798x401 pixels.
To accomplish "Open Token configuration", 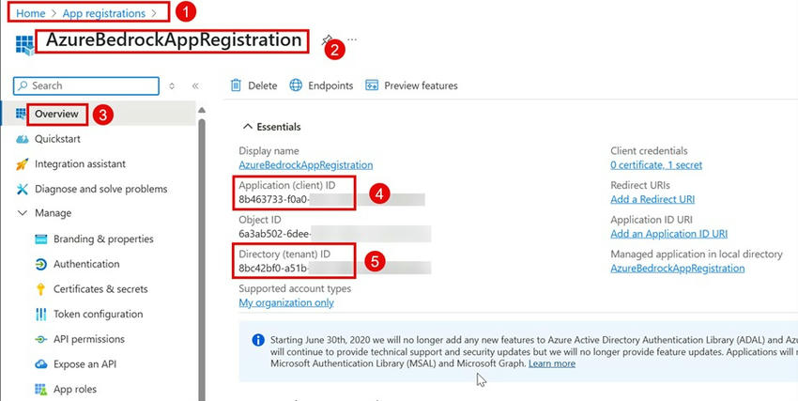I will pyautogui.click(x=99, y=314).
